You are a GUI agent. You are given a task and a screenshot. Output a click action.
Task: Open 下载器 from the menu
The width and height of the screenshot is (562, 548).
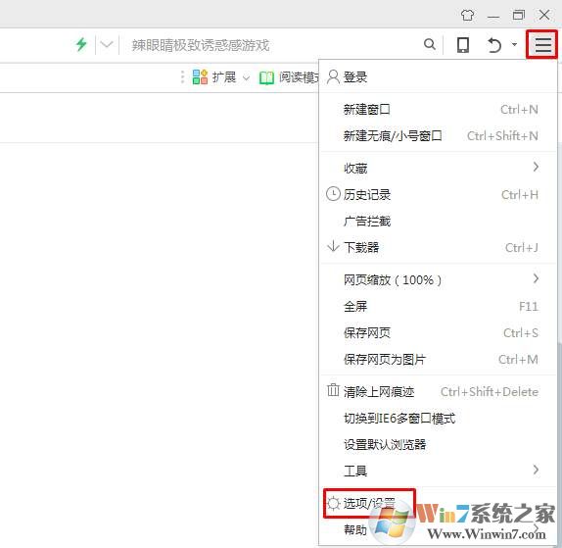pyautogui.click(x=438, y=247)
